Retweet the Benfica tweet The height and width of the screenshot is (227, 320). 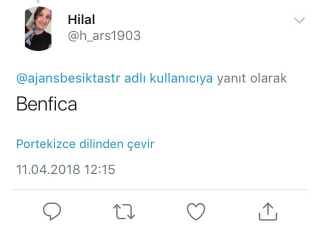click(x=124, y=211)
